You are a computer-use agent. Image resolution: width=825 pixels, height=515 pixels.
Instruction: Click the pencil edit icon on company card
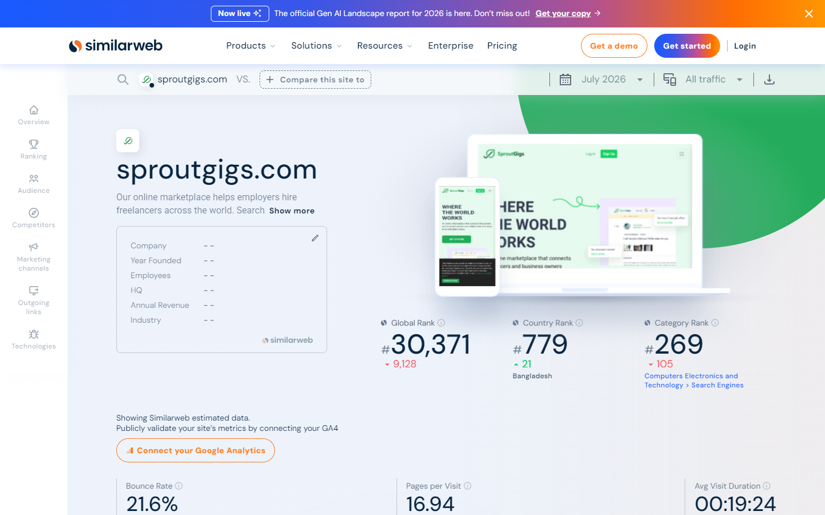tap(315, 238)
